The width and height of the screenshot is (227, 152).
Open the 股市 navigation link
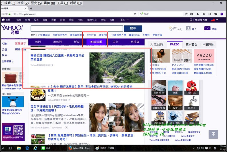(36, 20)
